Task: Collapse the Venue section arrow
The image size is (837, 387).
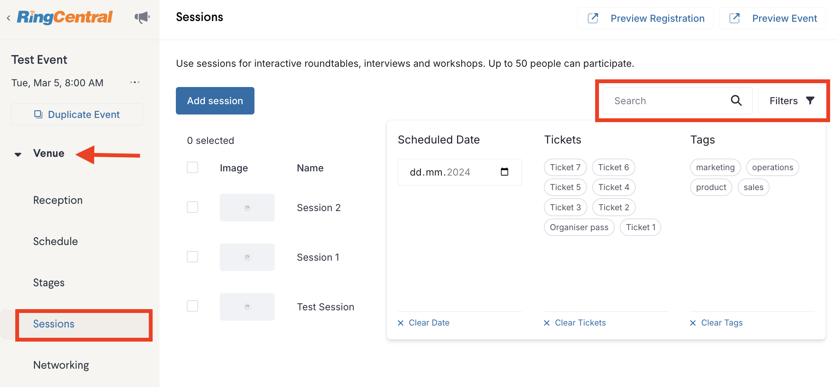Action: [x=18, y=154]
